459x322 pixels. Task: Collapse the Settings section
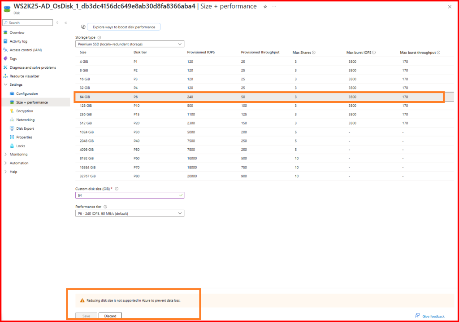[x=16, y=85]
